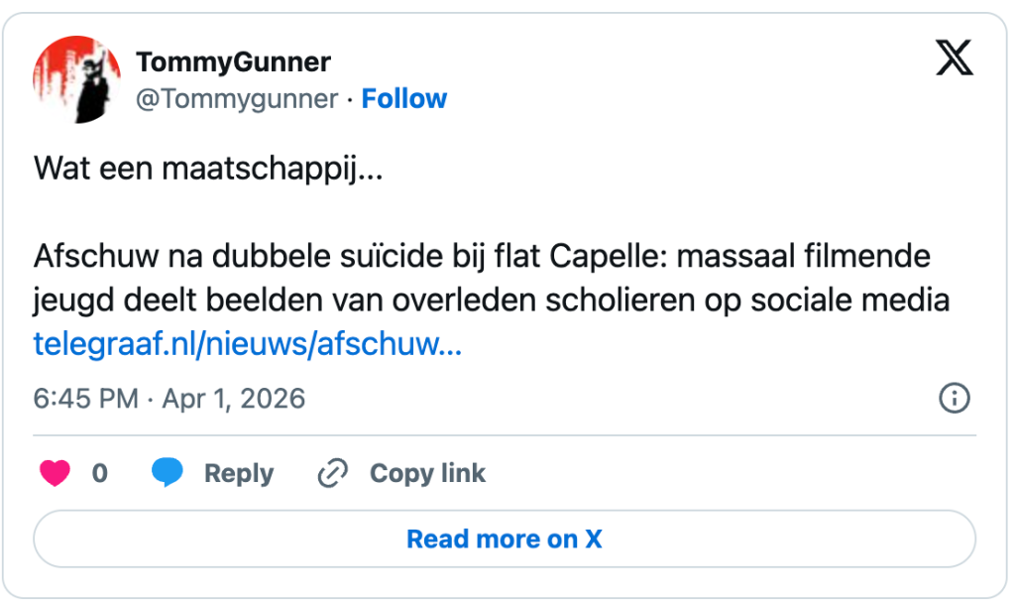Click the 6:45 PM timestamp
Image resolution: width=1015 pixels, height=600 pixels.
85,399
